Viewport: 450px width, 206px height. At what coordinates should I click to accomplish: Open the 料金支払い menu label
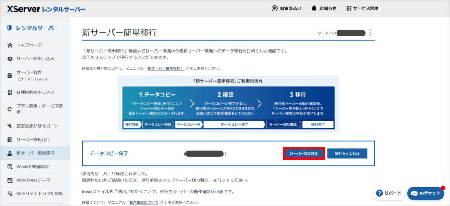coord(290,8)
